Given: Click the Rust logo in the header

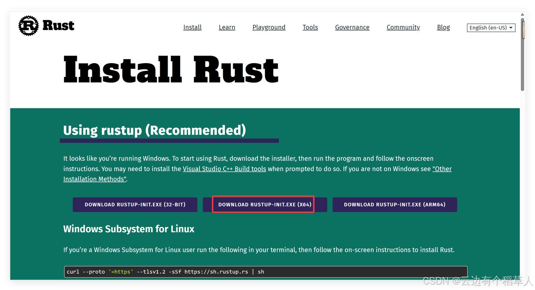Looking at the screenshot, I should tap(46, 25).
